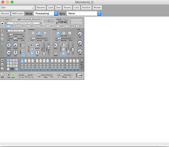Open the Sync None dropdown
Image resolution: width=169 pixels, height=147 pixels.
[x=84, y=14]
